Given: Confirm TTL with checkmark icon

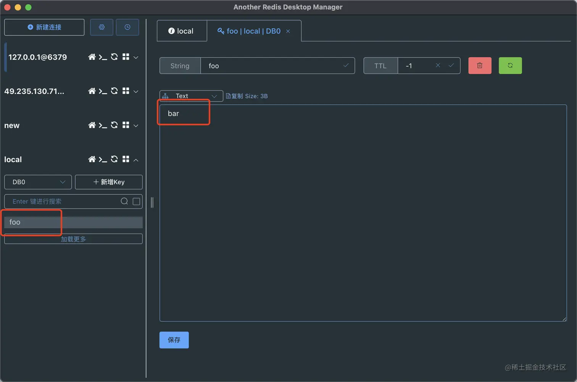Looking at the screenshot, I should tap(451, 65).
